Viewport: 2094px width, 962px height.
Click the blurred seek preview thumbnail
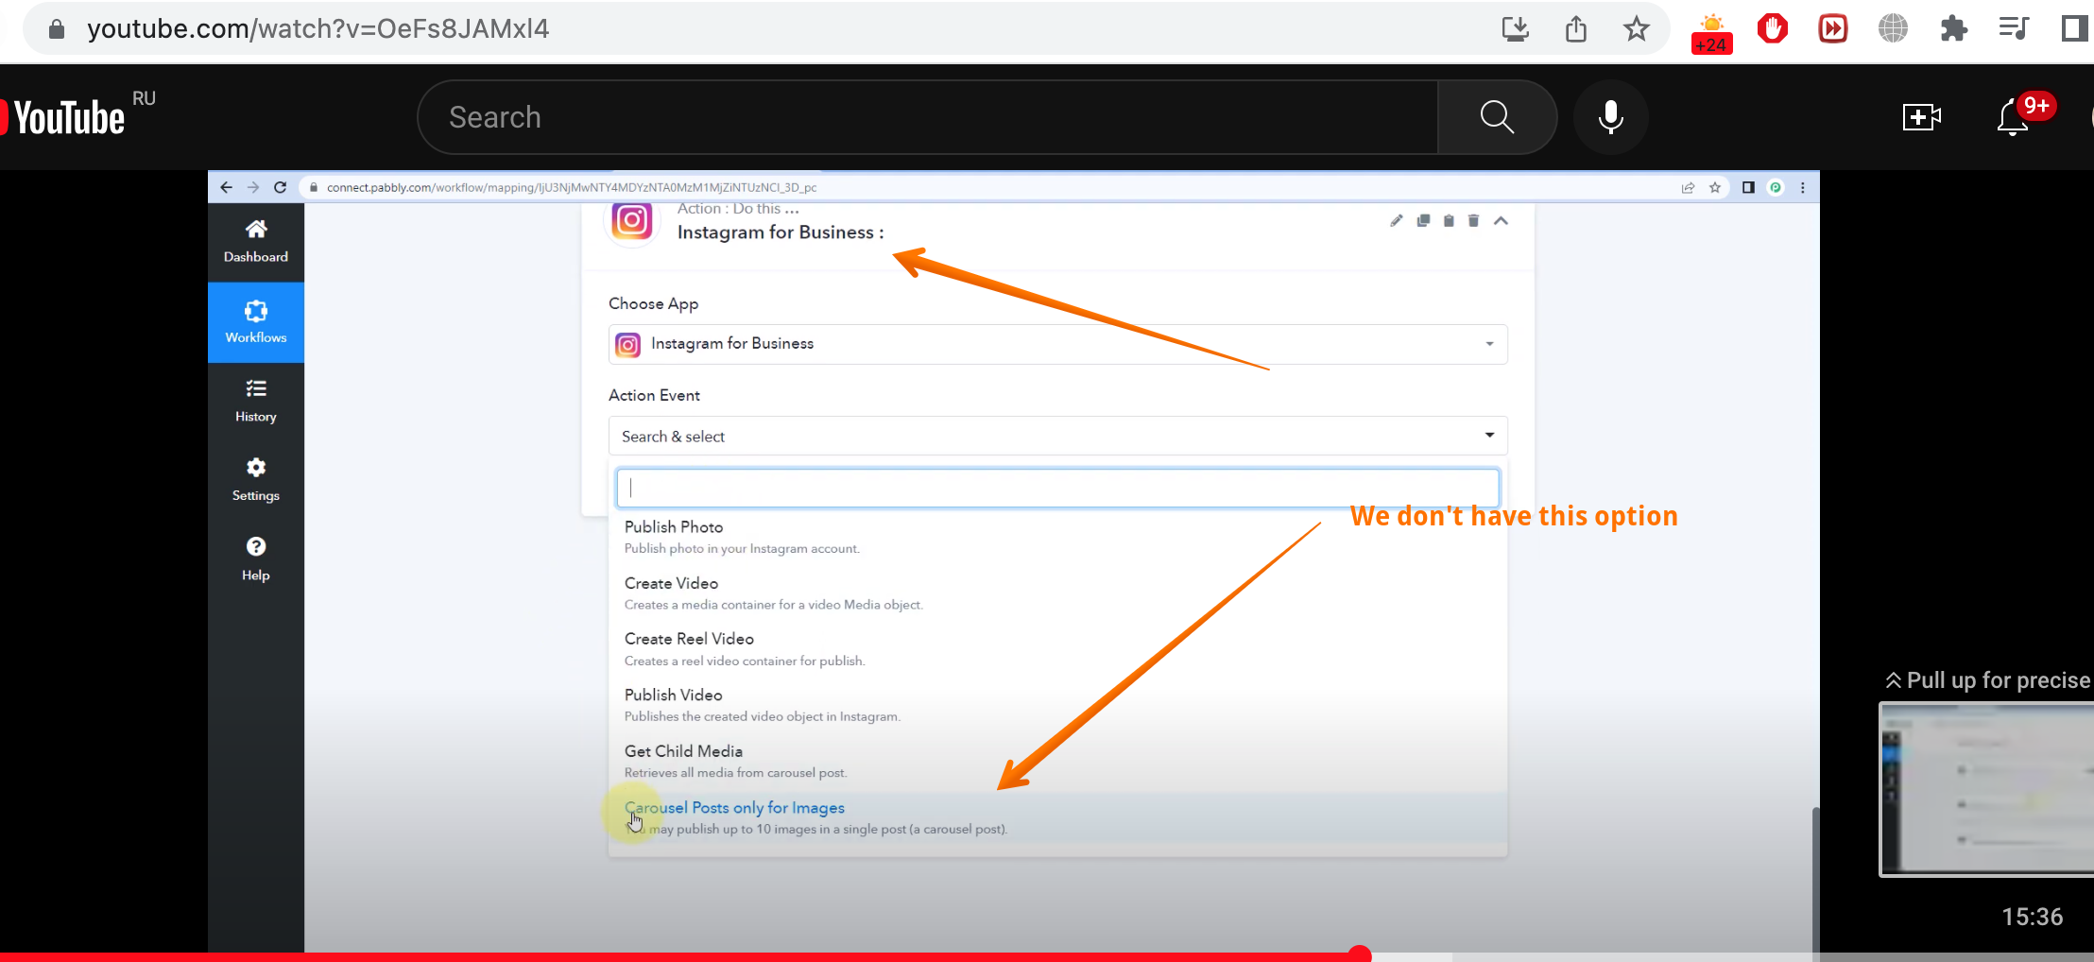coord(1986,789)
